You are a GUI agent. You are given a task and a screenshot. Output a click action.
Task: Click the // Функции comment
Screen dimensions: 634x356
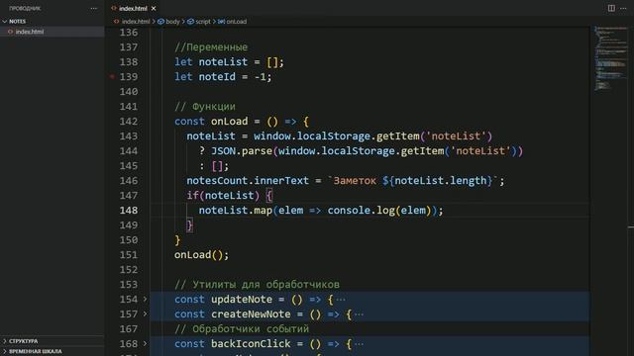205,107
